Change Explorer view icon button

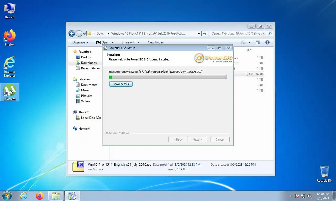coord(244,42)
